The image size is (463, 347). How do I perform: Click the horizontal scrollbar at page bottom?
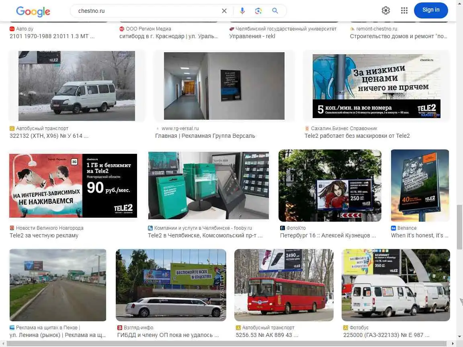[x=227, y=344]
